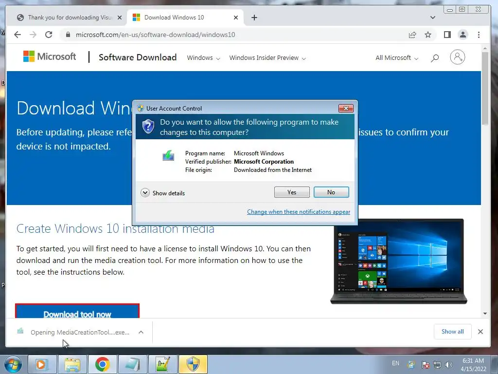The height and width of the screenshot is (374, 498).
Task: Click Yes in User Account Control dialog
Action: (292, 192)
